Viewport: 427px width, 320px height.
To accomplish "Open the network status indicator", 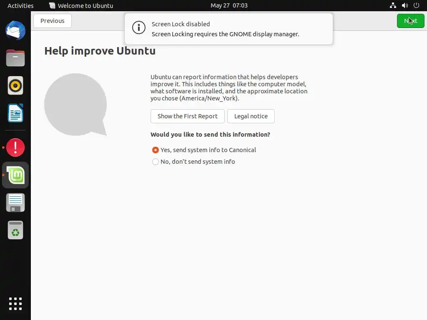I will pyautogui.click(x=393, y=5).
